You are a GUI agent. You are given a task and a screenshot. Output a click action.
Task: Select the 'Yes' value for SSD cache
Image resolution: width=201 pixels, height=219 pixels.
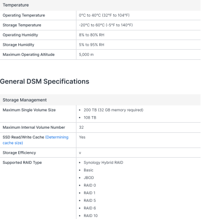[x=82, y=137]
